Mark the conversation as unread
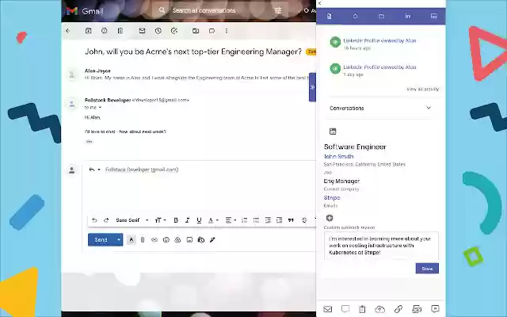 point(142,31)
